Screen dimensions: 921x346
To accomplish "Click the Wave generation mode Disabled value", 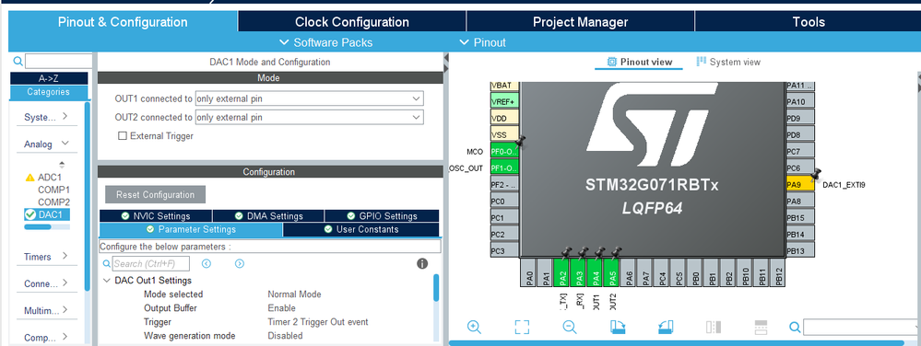I will click(x=286, y=336).
